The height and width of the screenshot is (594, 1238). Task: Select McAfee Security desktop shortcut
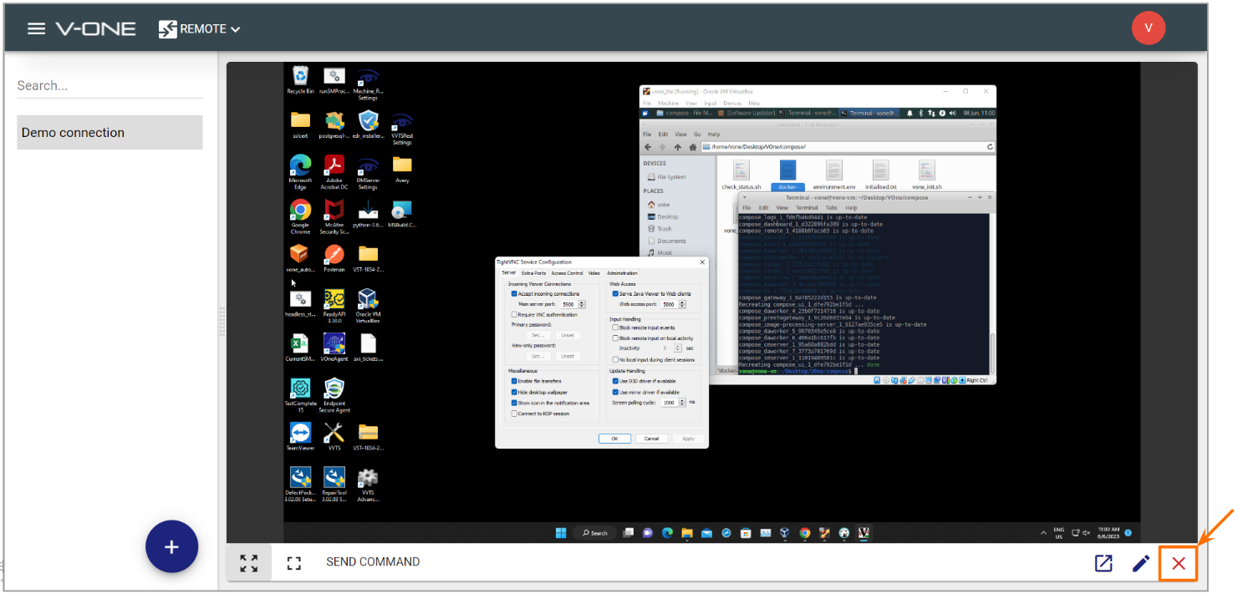click(334, 216)
